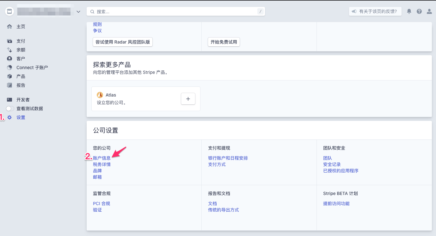The image size is (436, 236).
Task: Open 传统的导出方式 link
Action: click(224, 210)
